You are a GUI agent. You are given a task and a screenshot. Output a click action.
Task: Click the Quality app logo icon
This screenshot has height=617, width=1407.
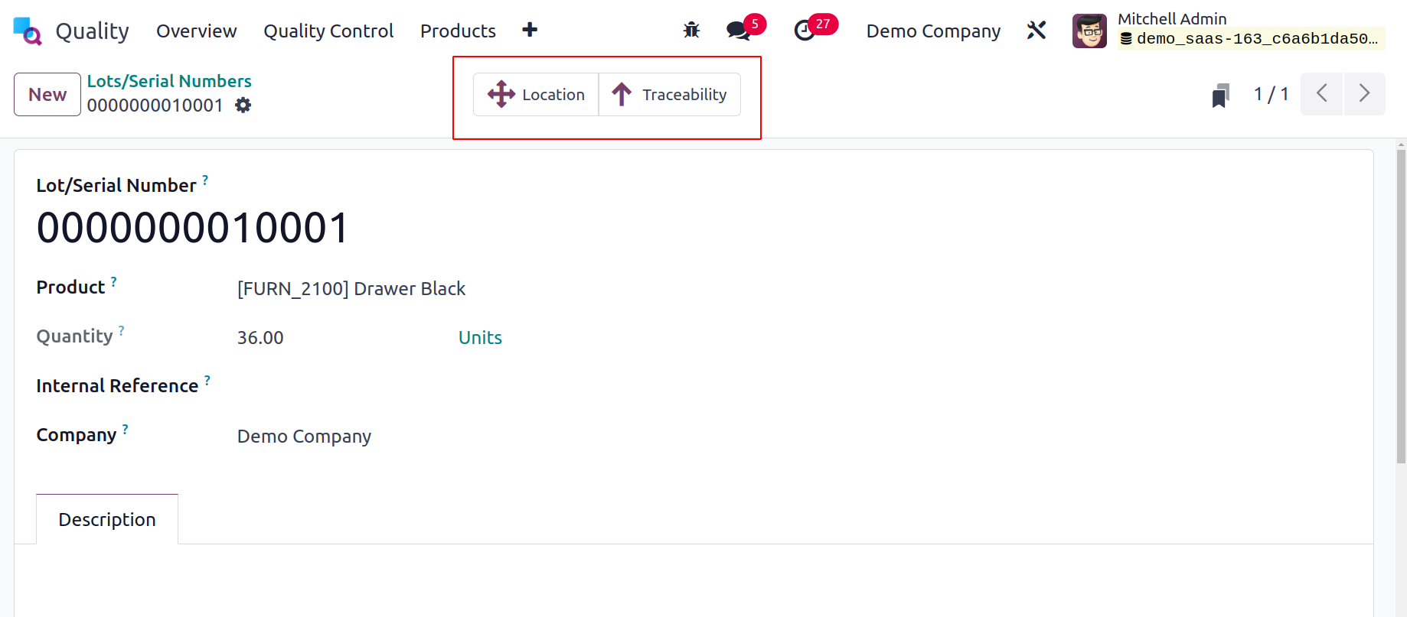(x=28, y=31)
